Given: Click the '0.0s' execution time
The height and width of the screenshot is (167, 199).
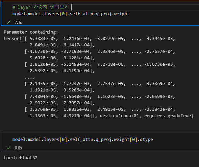Looking at the screenshot, I should click(18, 148).
